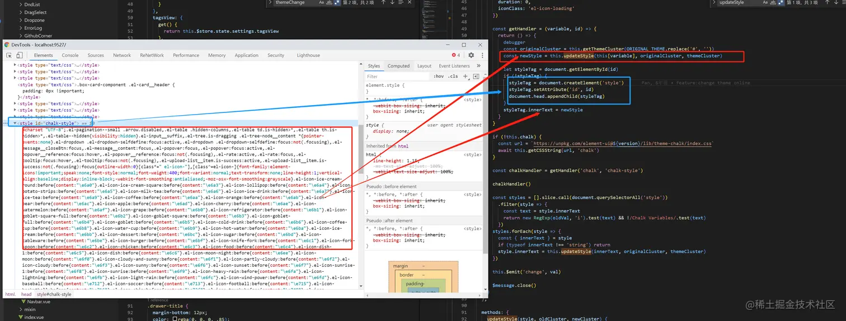
Task: Toggle find in selection in themeChange find box
Action: pos(402,3)
